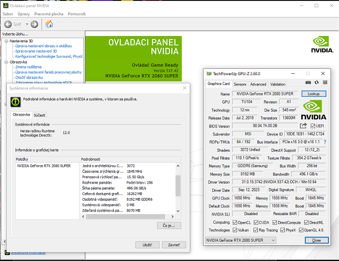Click the details list vertical scrollbar

pyautogui.click(x=178, y=186)
